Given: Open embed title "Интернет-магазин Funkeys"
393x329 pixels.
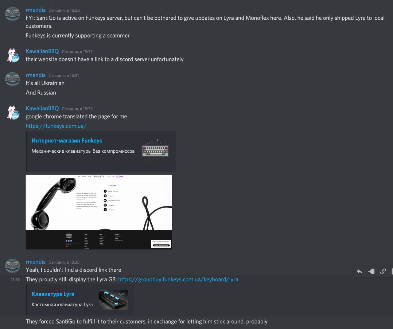Looking at the screenshot, I should 67,141.
